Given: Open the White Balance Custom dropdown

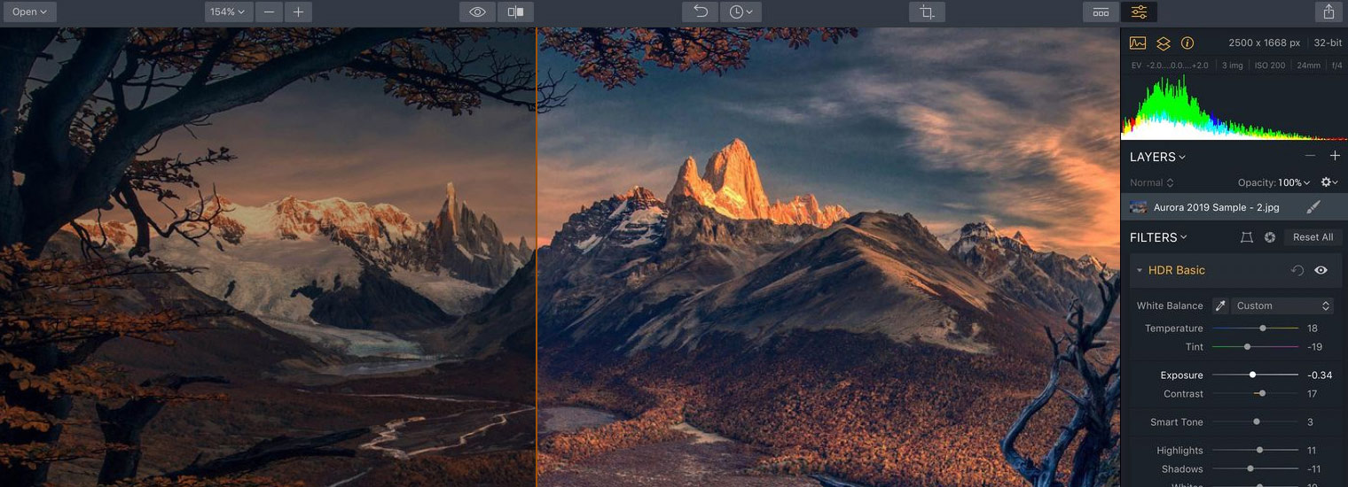Looking at the screenshot, I should point(1281,305).
